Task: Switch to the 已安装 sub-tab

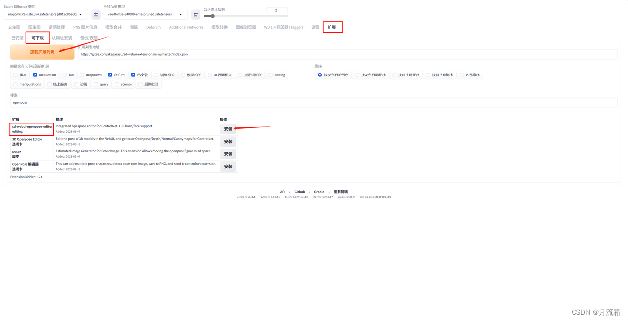Action: (17, 38)
